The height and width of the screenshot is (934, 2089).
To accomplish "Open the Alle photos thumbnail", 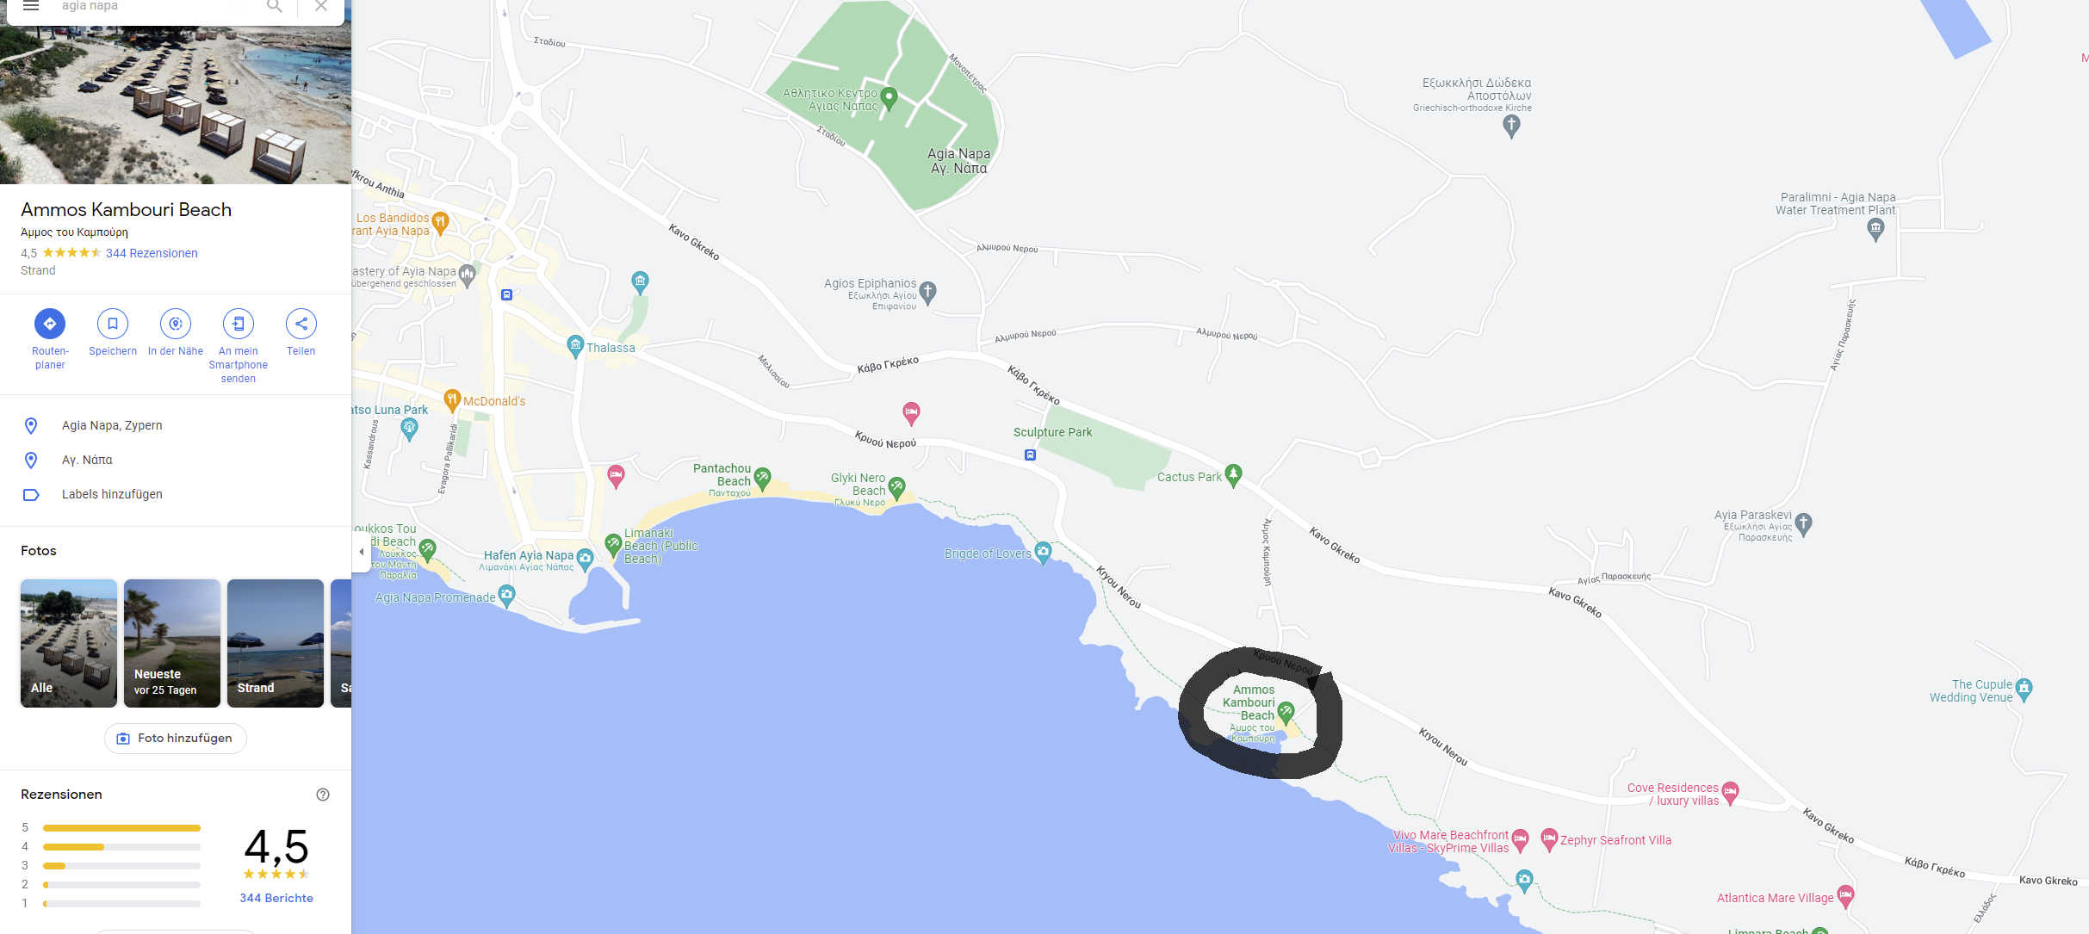I will [69, 643].
